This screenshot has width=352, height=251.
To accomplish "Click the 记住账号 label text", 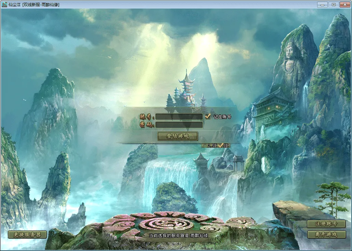I will click(222, 117).
